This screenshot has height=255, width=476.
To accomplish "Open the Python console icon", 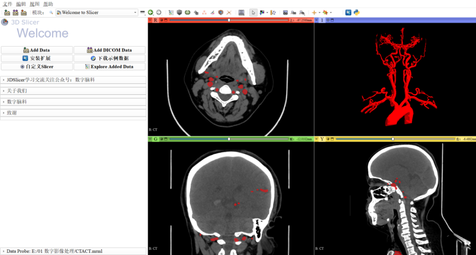I will click(356, 12).
